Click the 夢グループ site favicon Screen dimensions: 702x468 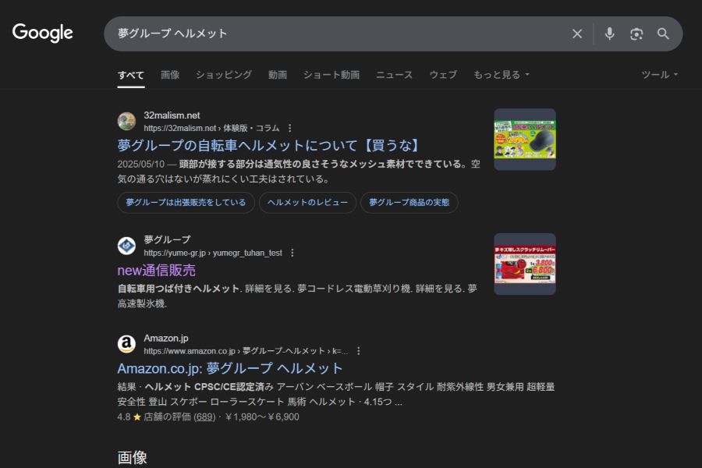click(126, 246)
